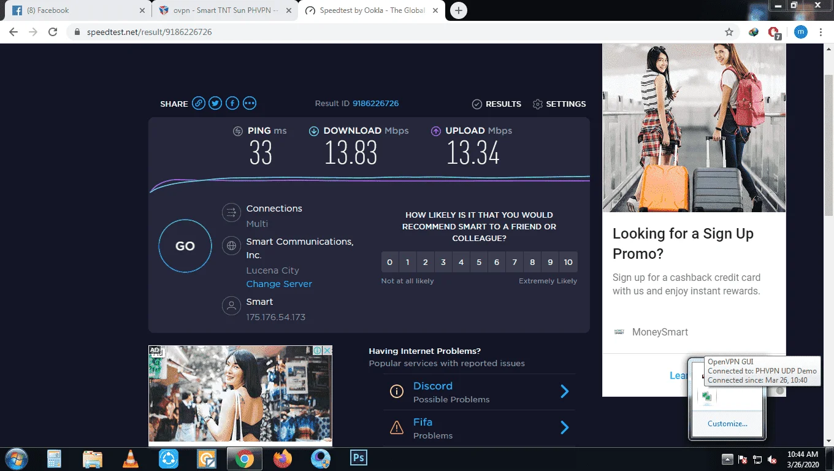
Task: Open the AdBlock extension icon
Action: (774, 33)
